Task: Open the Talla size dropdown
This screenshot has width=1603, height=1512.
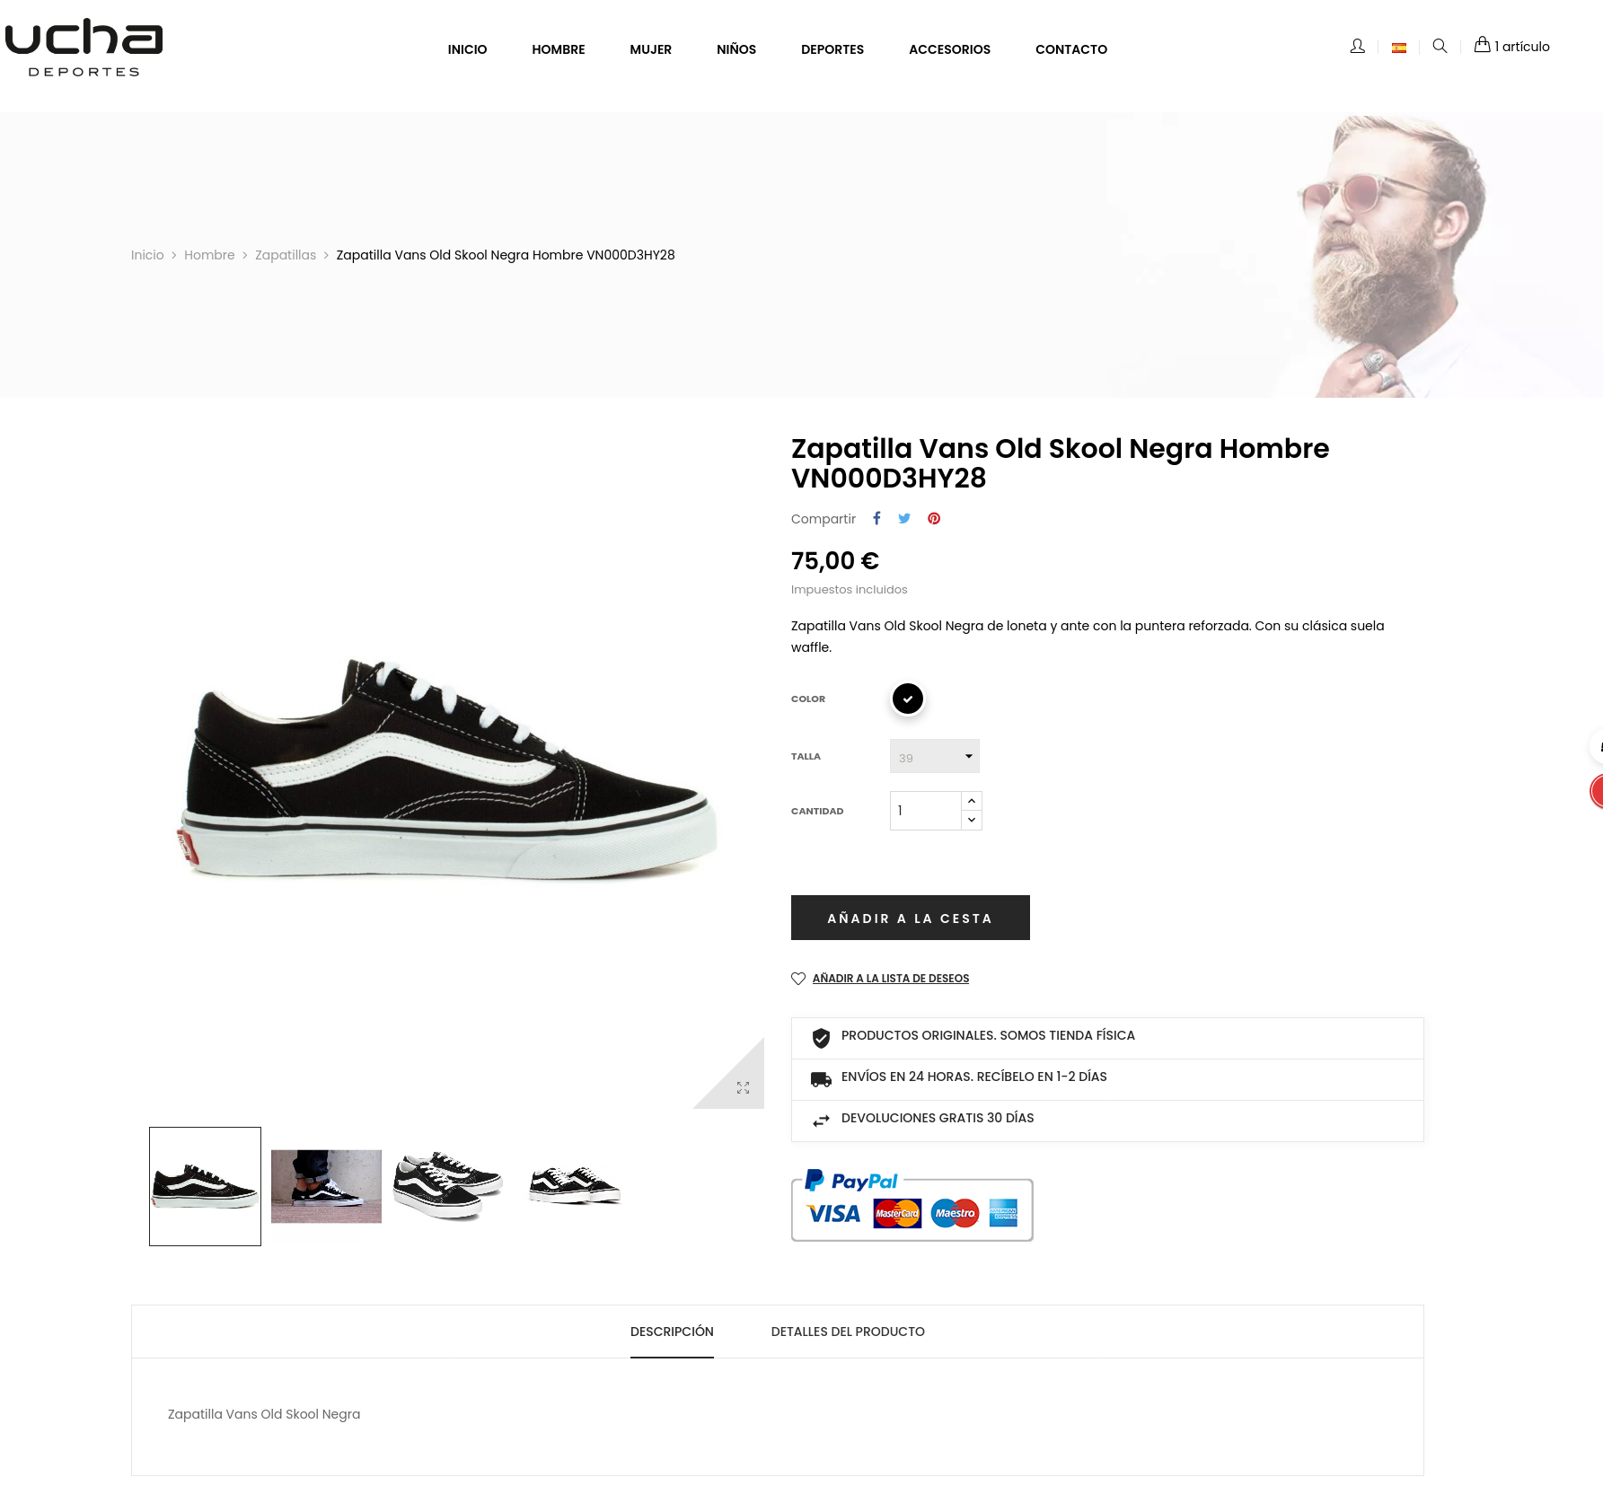Action: [935, 756]
